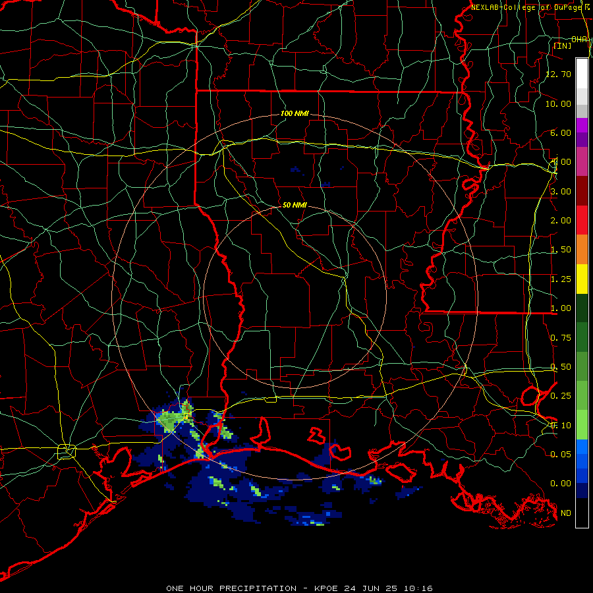
Task: Select the yellow 1.25 legend swatch
Action: click(582, 279)
